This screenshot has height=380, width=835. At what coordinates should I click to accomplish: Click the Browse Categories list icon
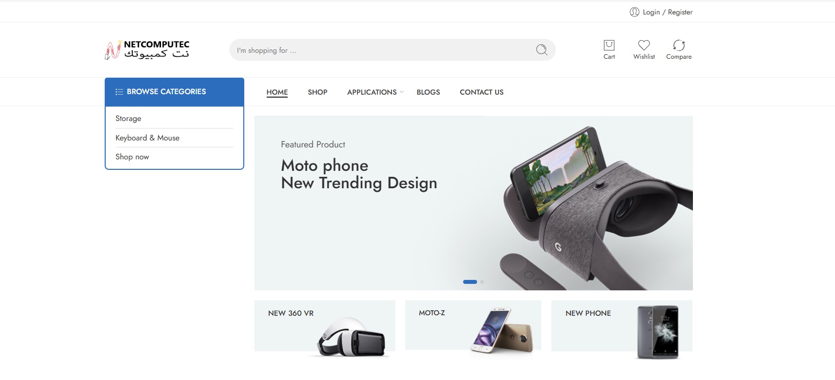(119, 92)
